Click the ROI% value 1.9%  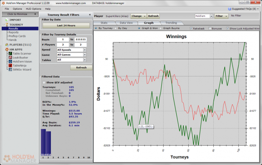click(x=72, y=102)
